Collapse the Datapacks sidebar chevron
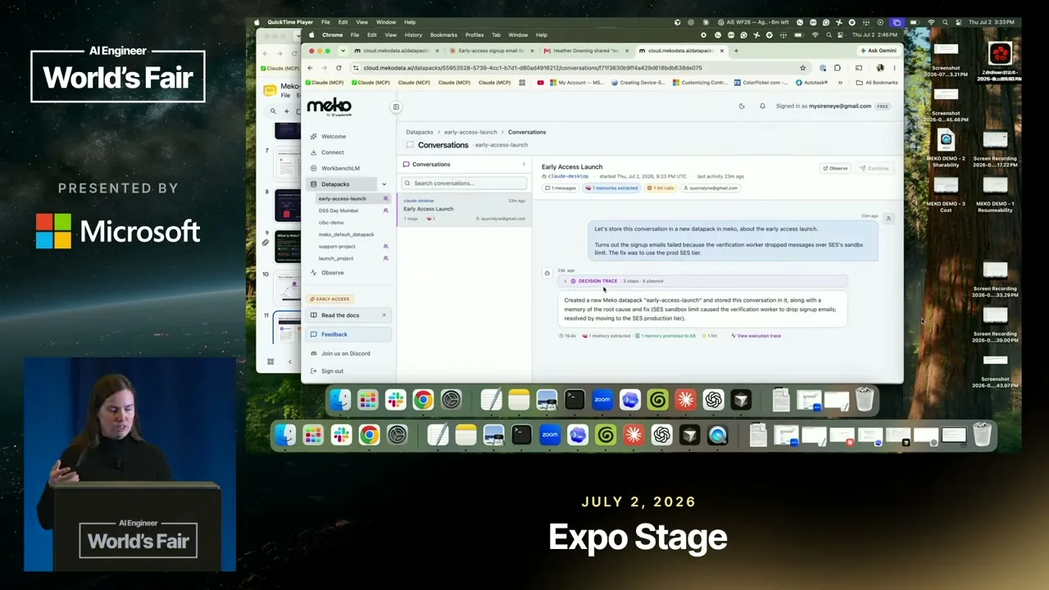Screen dimensions: 1049x590 click(x=384, y=184)
